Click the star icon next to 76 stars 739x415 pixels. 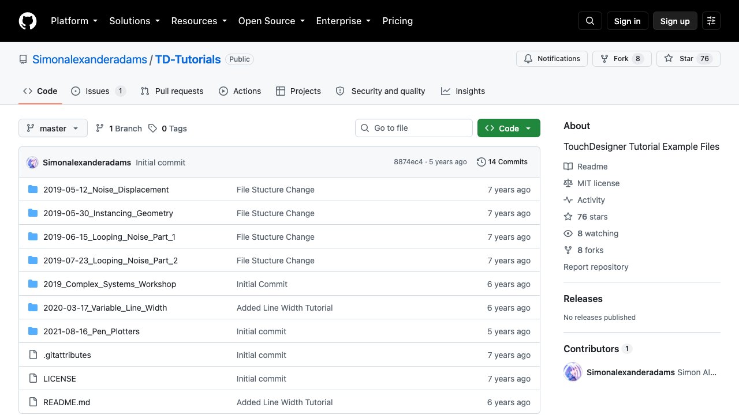(568, 217)
